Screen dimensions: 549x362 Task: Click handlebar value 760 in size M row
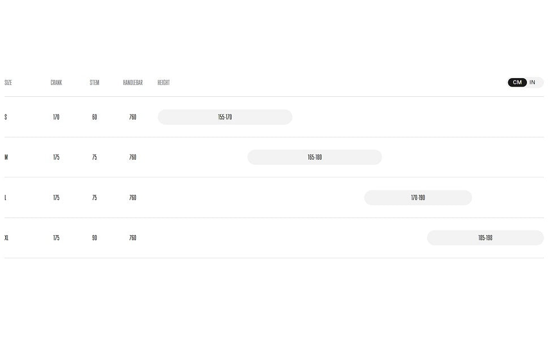click(132, 157)
